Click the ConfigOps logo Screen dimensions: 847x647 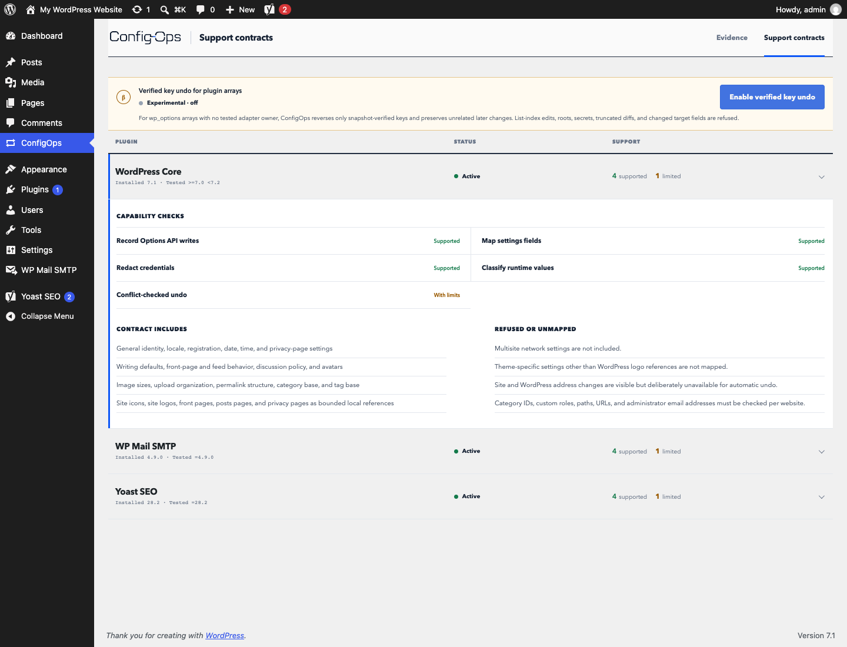click(145, 37)
